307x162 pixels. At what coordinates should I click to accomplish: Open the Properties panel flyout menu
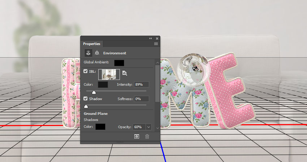pyautogui.click(x=156, y=44)
